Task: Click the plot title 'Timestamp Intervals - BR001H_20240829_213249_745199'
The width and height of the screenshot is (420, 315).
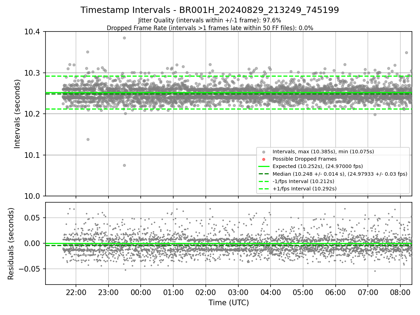Action: pyautogui.click(x=210, y=10)
